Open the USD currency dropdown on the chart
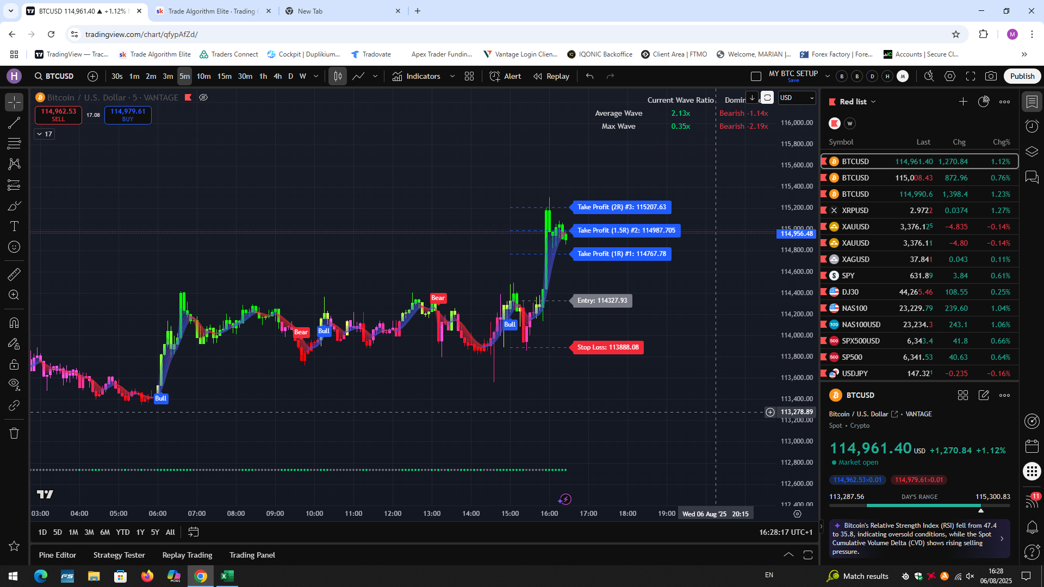 click(796, 98)
